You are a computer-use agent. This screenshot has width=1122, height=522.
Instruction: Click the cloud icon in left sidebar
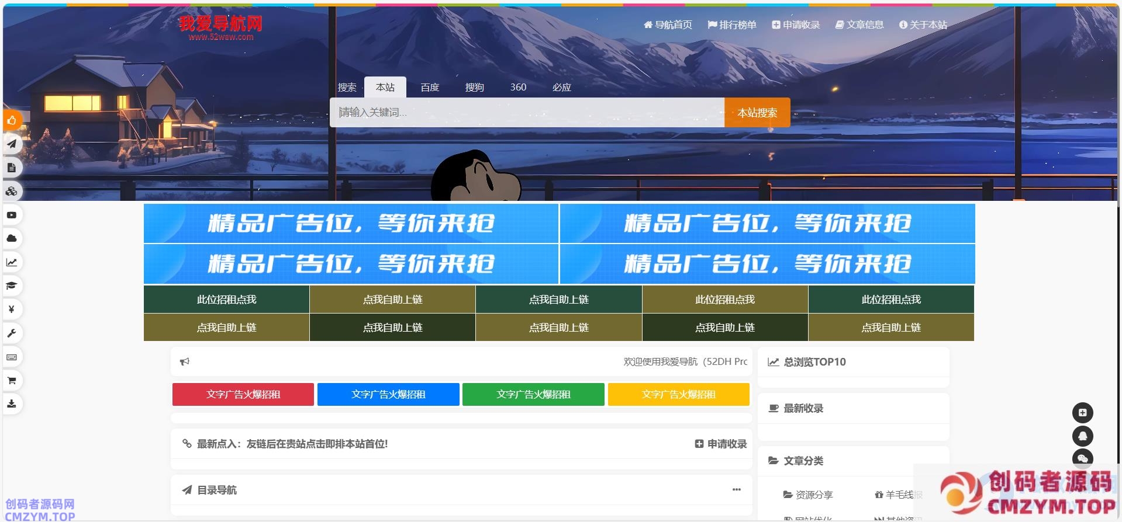[x=12, y=238]
